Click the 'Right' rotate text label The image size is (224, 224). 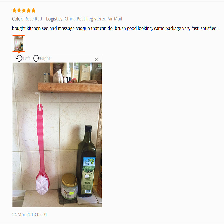click(x=45, y=59)
